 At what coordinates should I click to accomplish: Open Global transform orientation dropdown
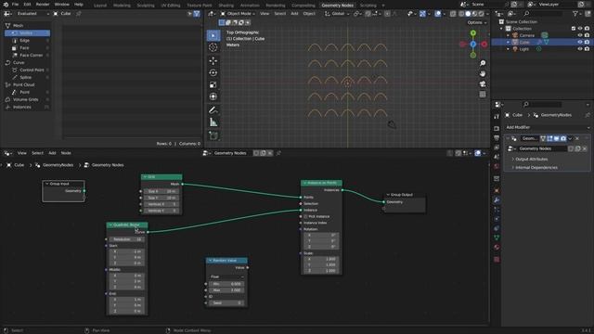337,14
